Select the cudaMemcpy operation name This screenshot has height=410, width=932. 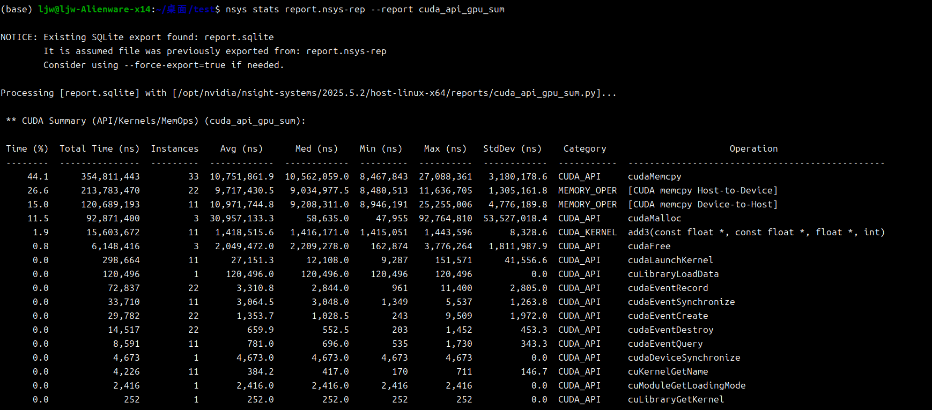coord(654,176)
